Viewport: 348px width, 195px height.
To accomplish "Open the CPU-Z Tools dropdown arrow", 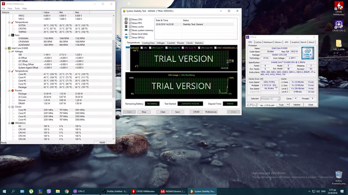I will (x=288, y=104).
